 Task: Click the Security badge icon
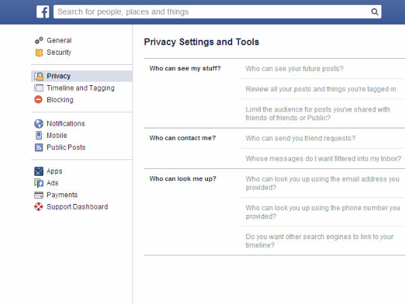(x=39, y=53)
